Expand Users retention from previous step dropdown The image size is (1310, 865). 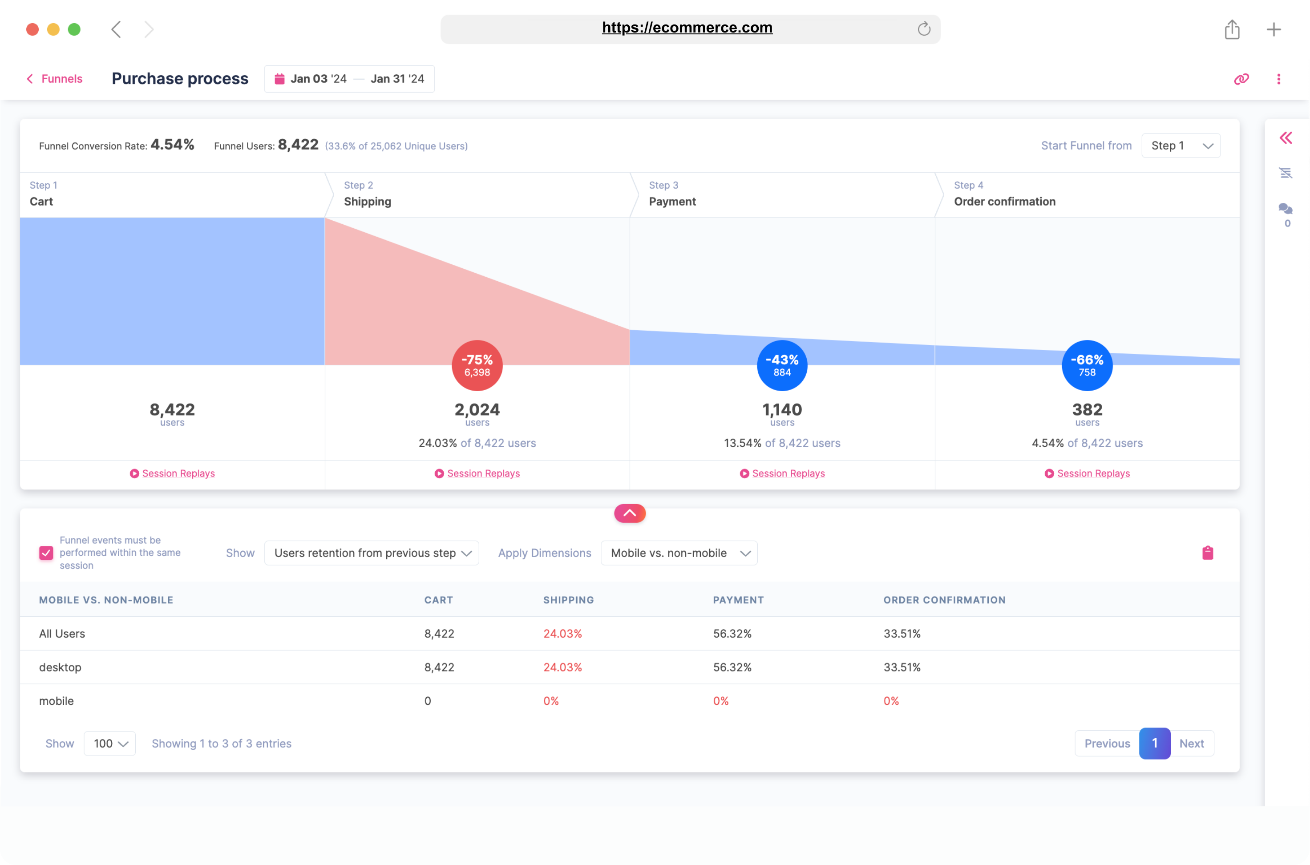tap(372, 553)
